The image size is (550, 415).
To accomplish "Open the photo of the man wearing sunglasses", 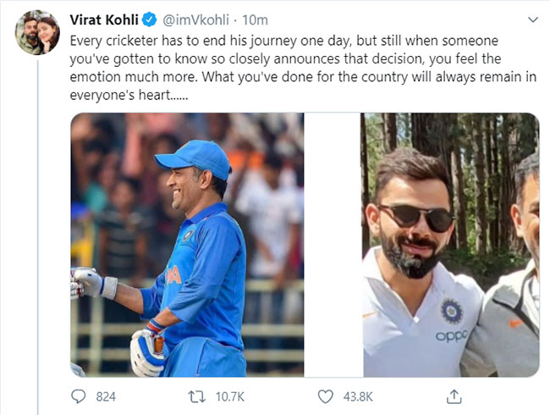I will click(449, 245).
